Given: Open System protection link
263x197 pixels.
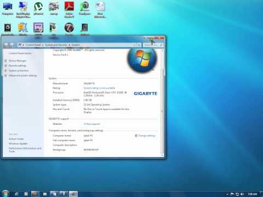Looking at the screenshot, I should [19, 71].
